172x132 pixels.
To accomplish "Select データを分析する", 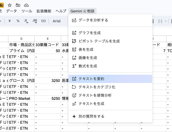I will point(110,20).
